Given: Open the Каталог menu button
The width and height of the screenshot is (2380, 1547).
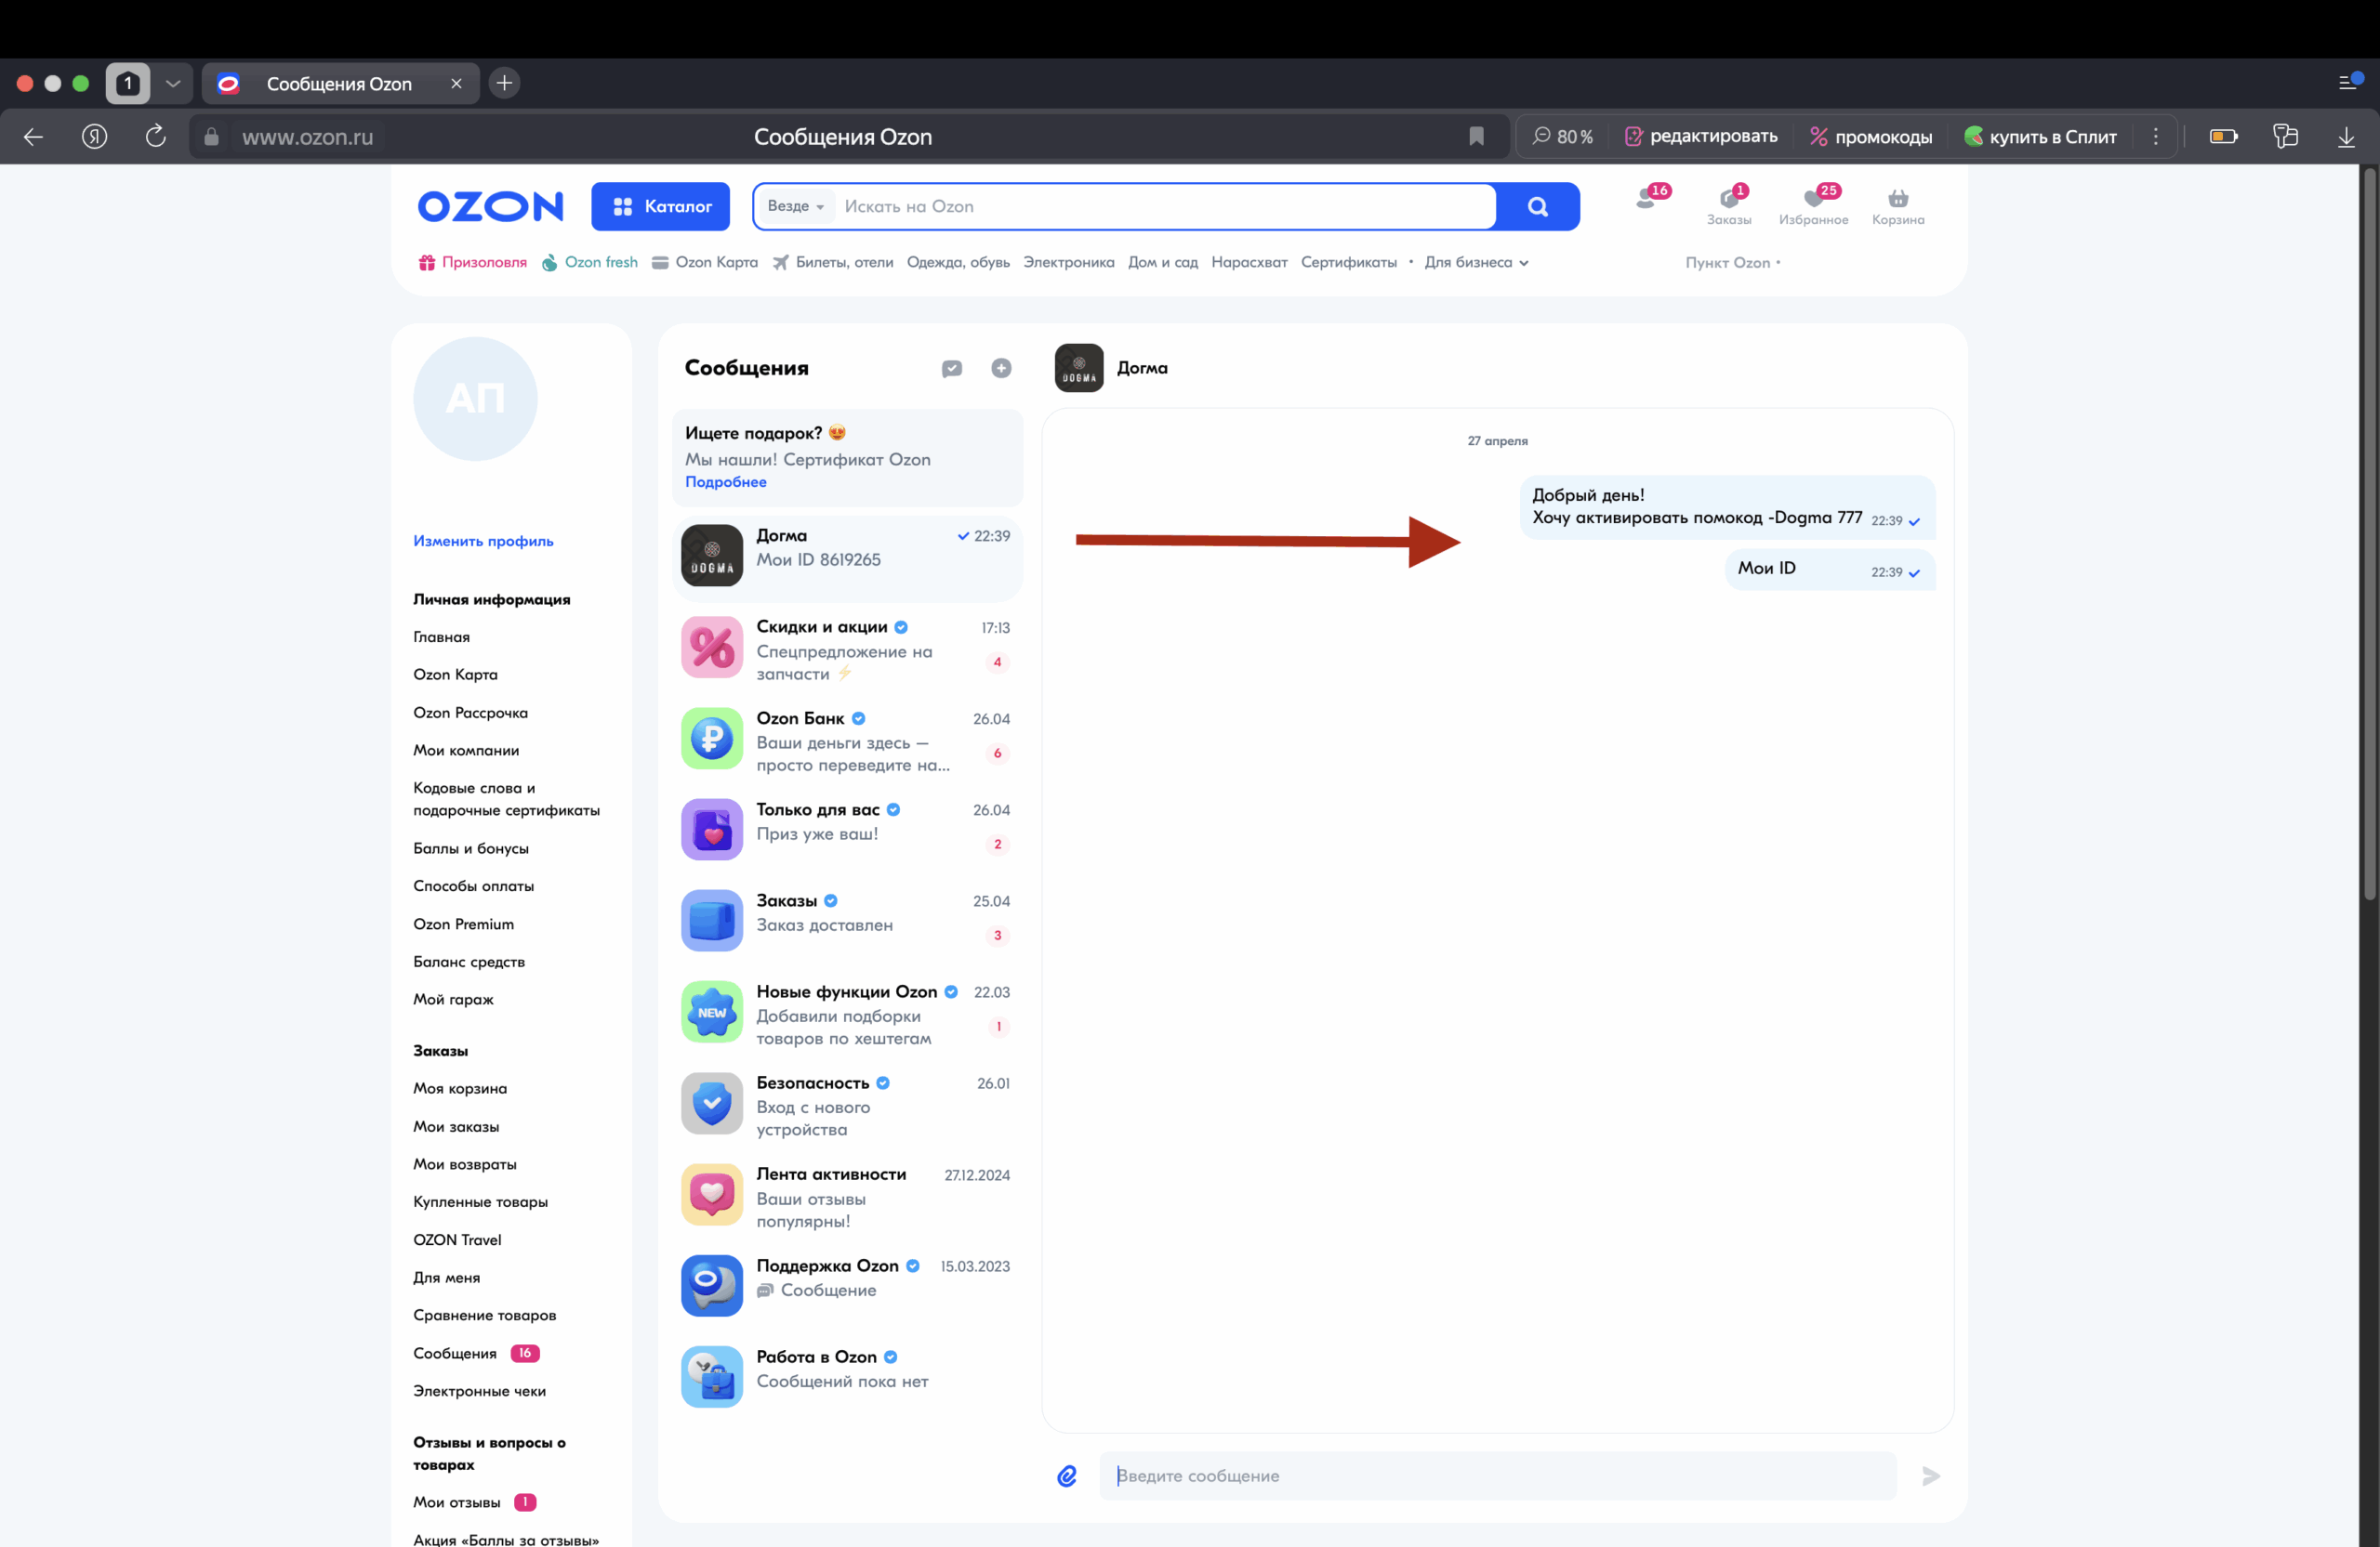Looking at the screenshot, I should click(x=660, y=207).
